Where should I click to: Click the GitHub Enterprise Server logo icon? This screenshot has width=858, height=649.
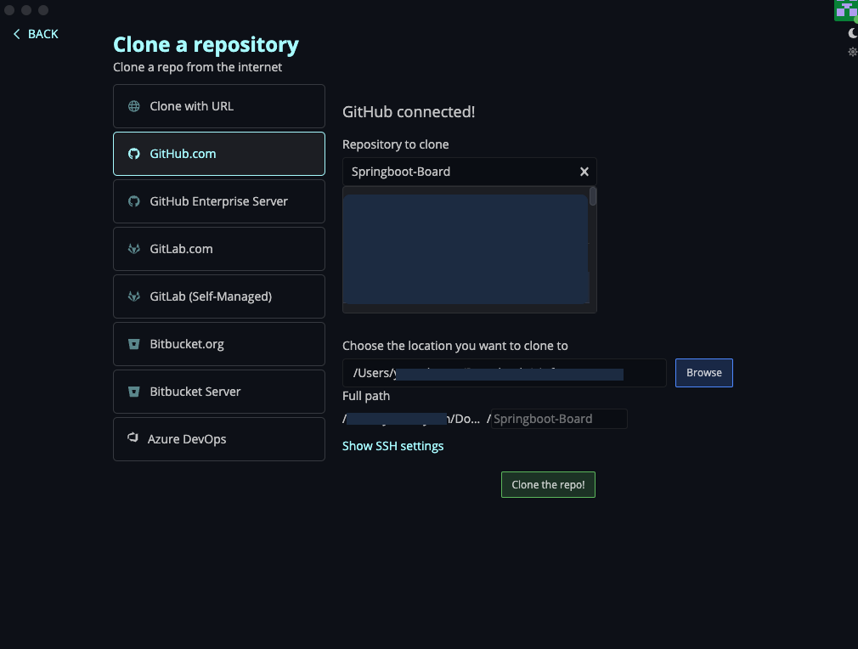pyautogui.click(x=134, y=201)
